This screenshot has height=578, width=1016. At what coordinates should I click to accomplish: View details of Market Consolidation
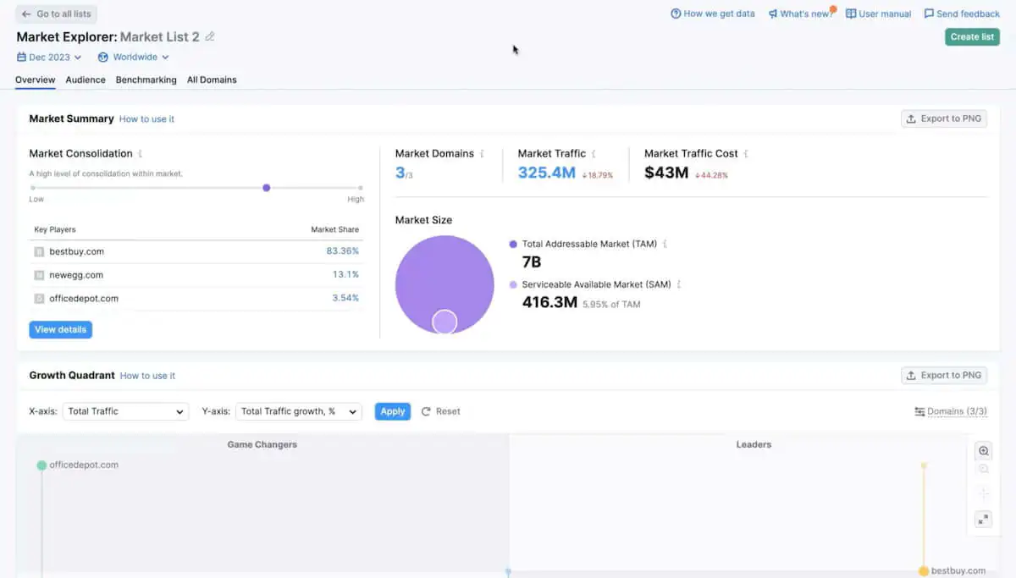60,329
